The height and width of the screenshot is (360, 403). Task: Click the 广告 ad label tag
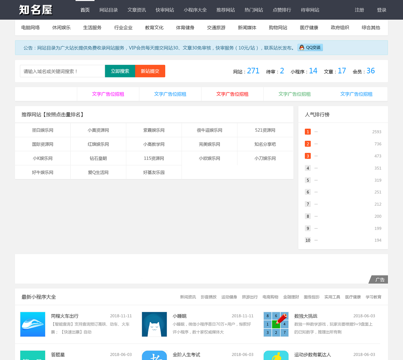(x=380, y=280)
